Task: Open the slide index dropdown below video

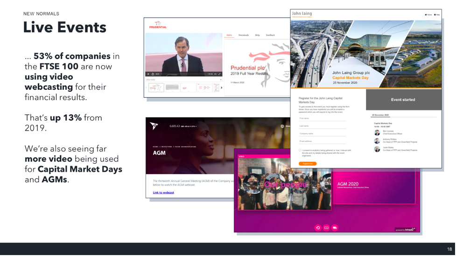Action: tap(221, 80)
